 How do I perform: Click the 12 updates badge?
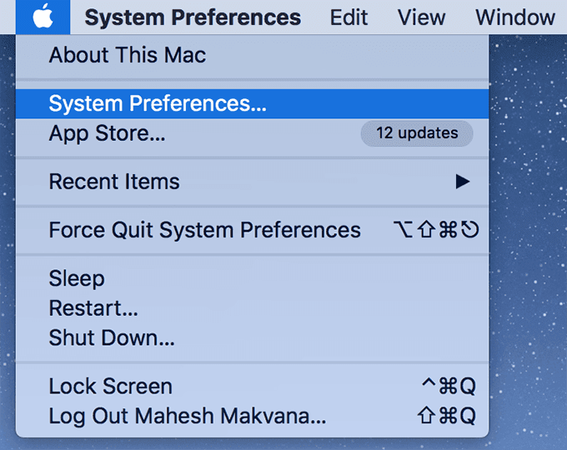[417, 133]
